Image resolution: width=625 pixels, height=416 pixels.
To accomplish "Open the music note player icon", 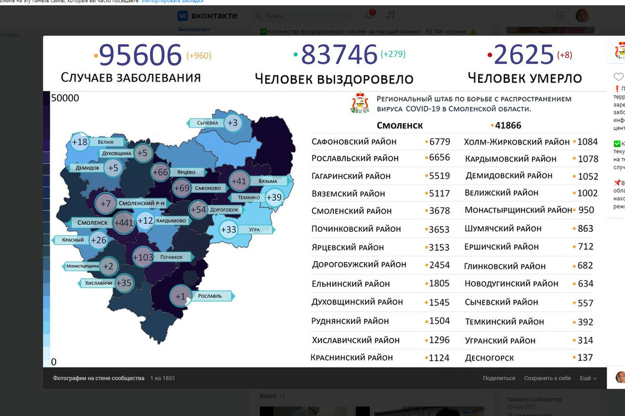I will [390, 15].
